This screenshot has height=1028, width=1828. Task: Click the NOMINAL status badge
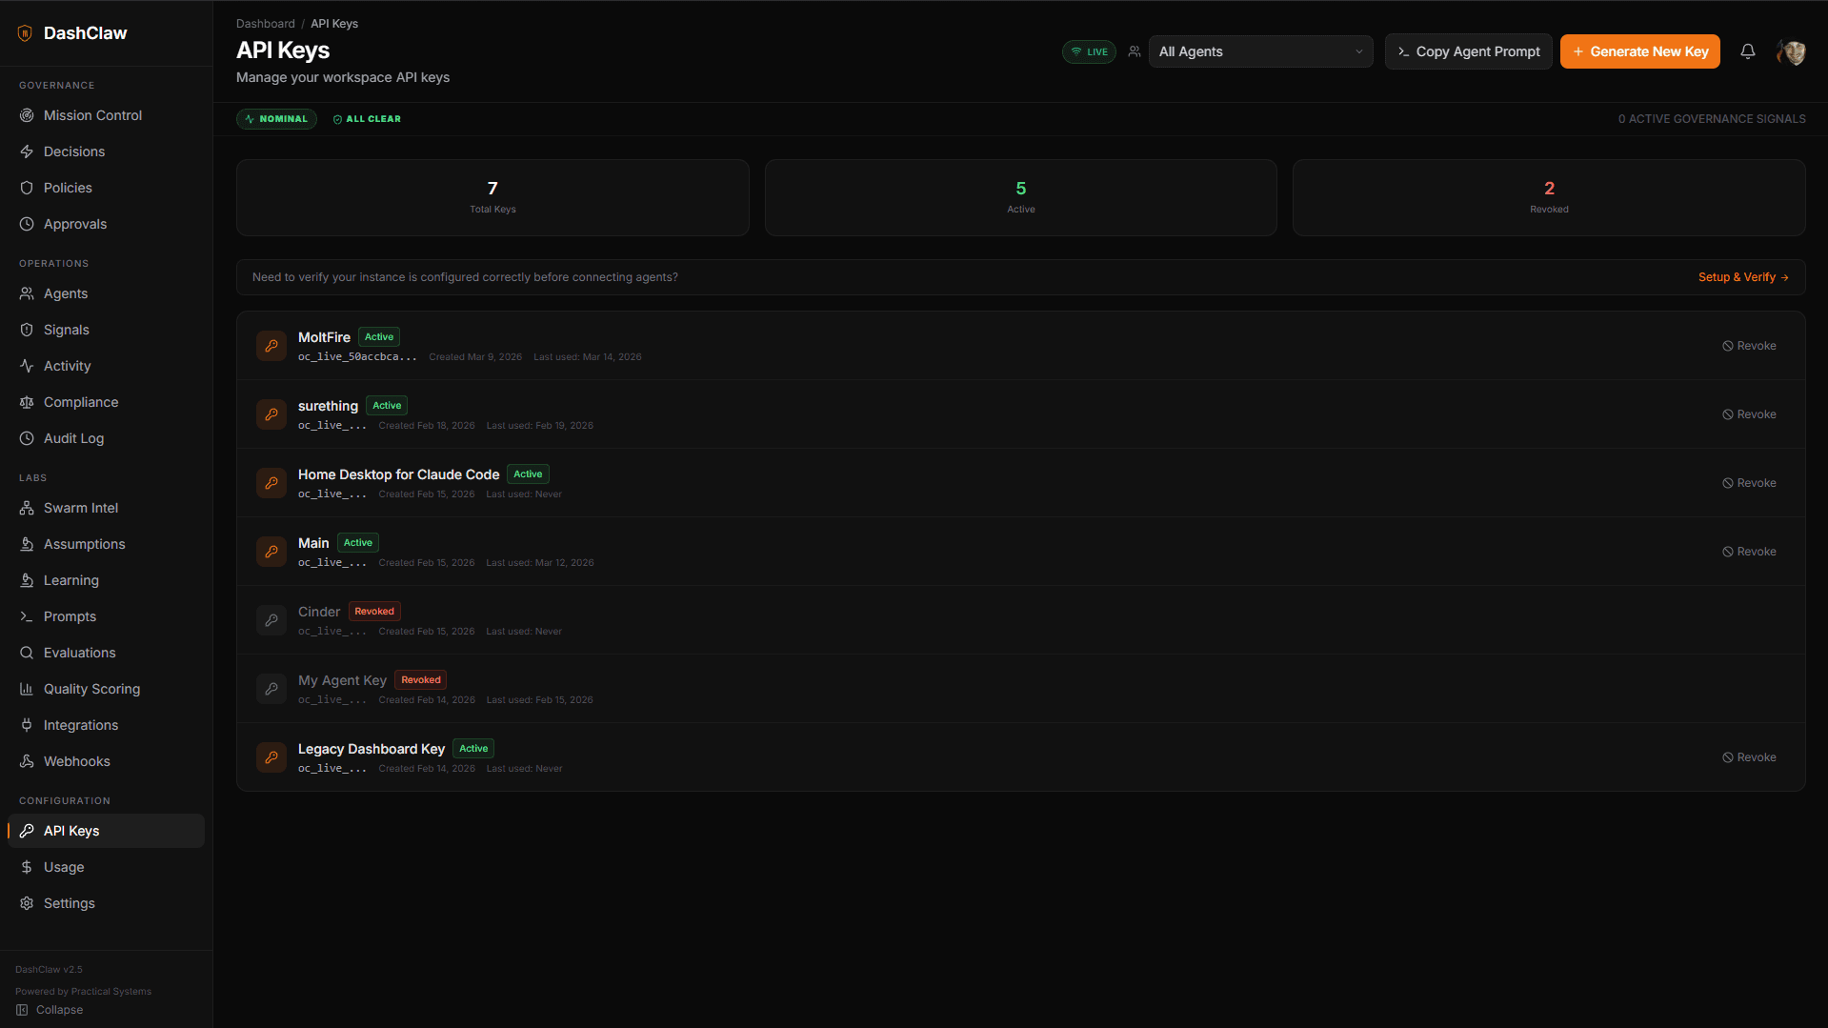click(276, 119)
